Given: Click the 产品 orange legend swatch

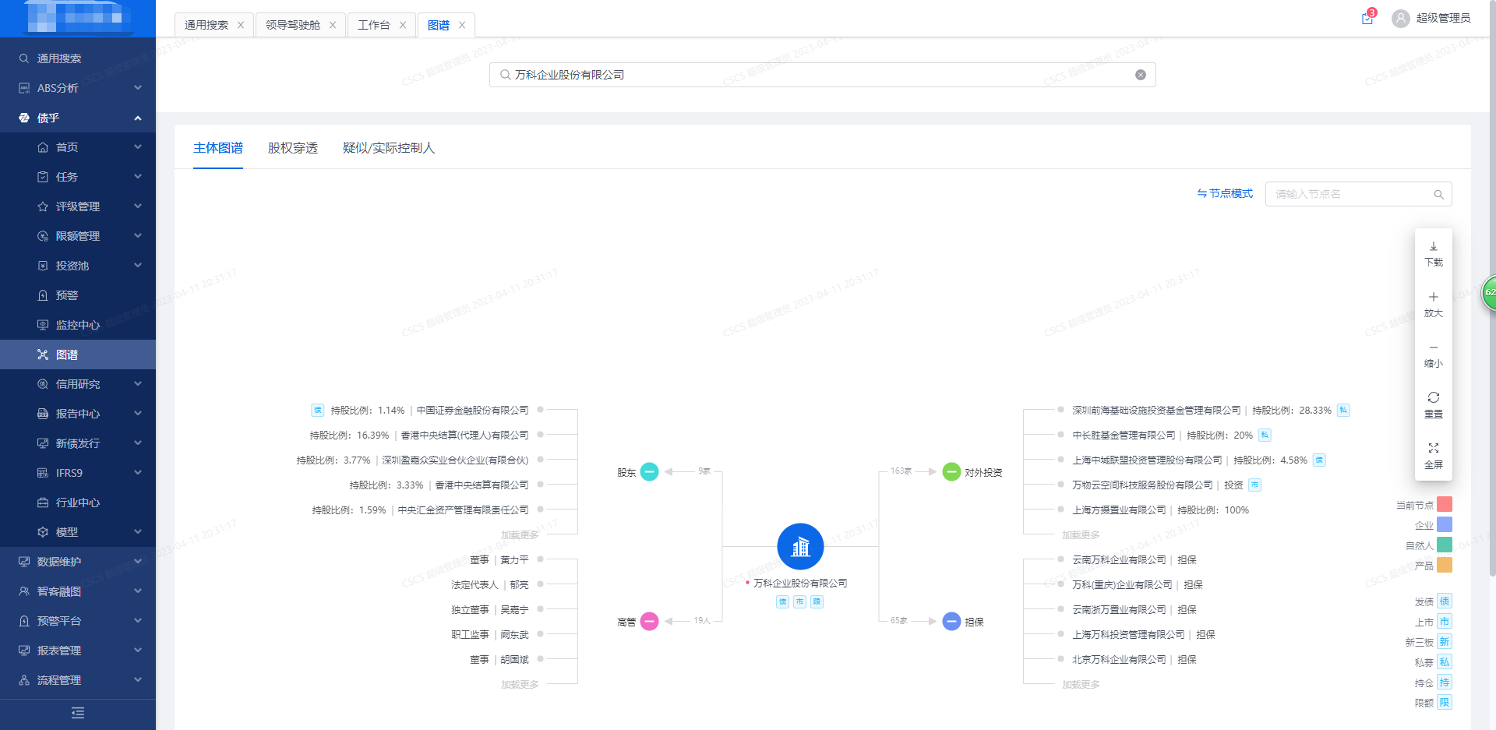Looking at the screenshot, I should (x=1444, y=565).
